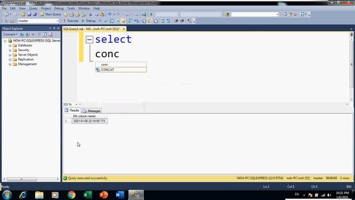Toggle Object Explorer auto-hide pin

(x=54, y=28)
